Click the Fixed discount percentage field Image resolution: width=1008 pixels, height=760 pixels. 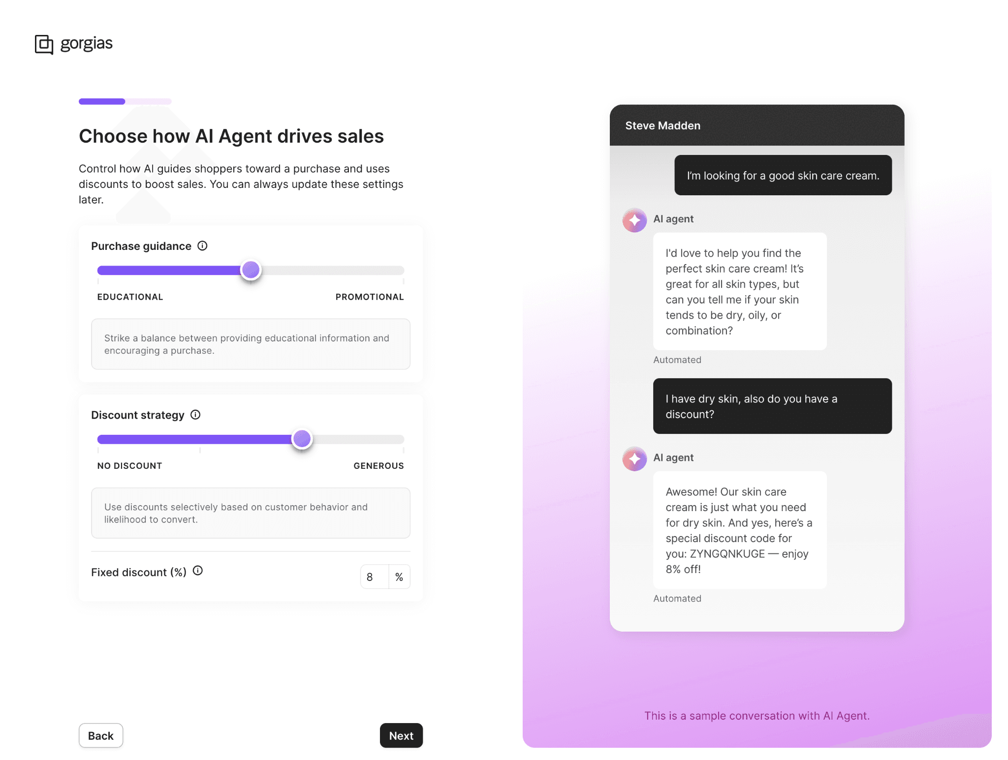[x=374, y=577]
